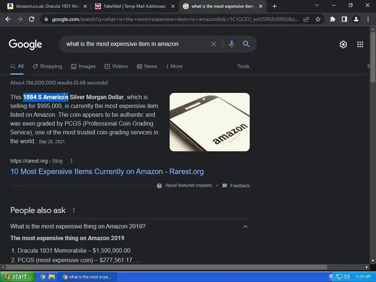The image size is (376, 282).
Task: Toggle the browser side panel icon
Action: 344,19
